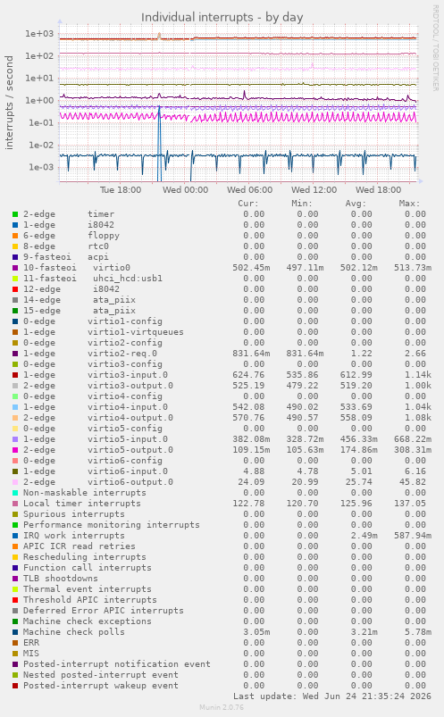
Task: Click the 1e+03 y-axis tick label
Action: pyautogui.click(x=39, y=33)
